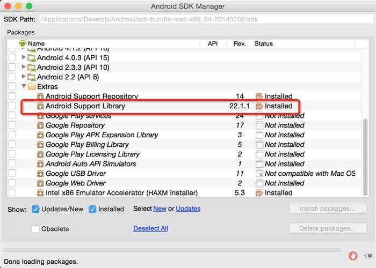Click the package list vertical scrollbar
The image size is (376, 268).
pyautogui.click(x=365, y=157)
